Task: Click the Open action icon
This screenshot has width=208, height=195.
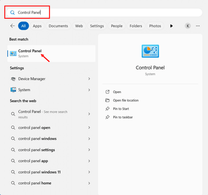Action: 108,92
